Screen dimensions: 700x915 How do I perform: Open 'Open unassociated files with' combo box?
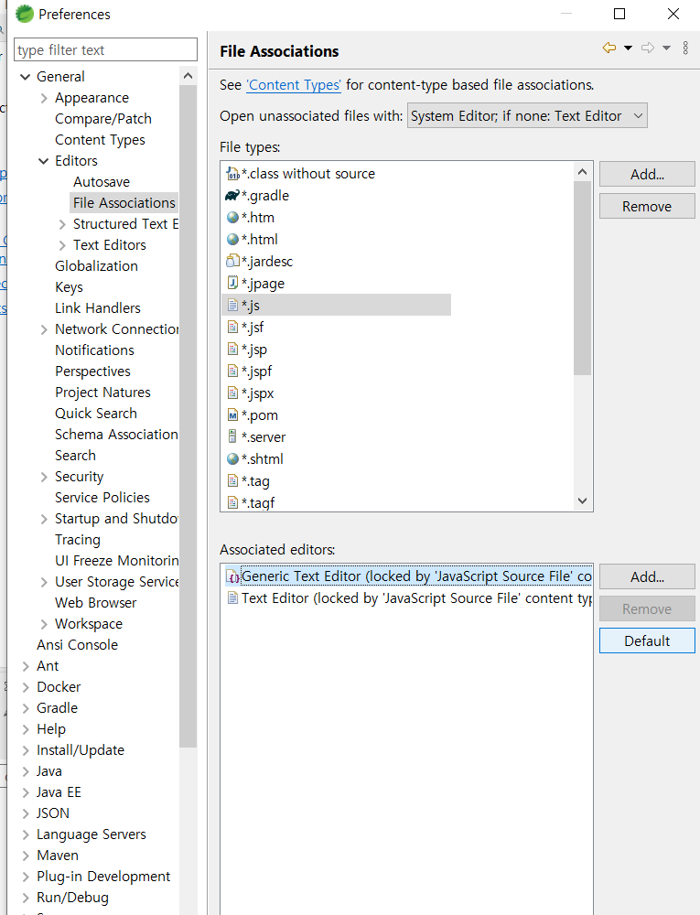[x=527, y=116]
